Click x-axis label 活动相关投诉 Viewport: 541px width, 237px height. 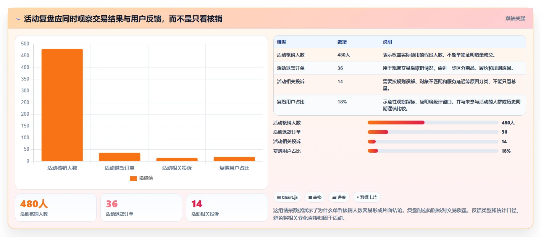[x=177, y=168]
